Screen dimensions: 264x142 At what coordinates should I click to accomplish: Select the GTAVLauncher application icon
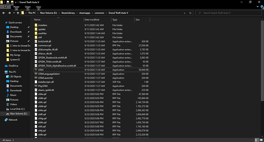36,78
